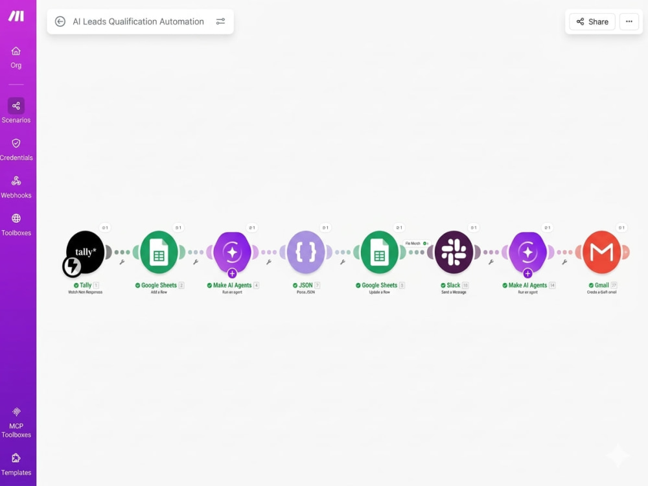Click wrench between AI Agents and Gmail
This screenshot has height=486, width=648.
click(564, 262)
